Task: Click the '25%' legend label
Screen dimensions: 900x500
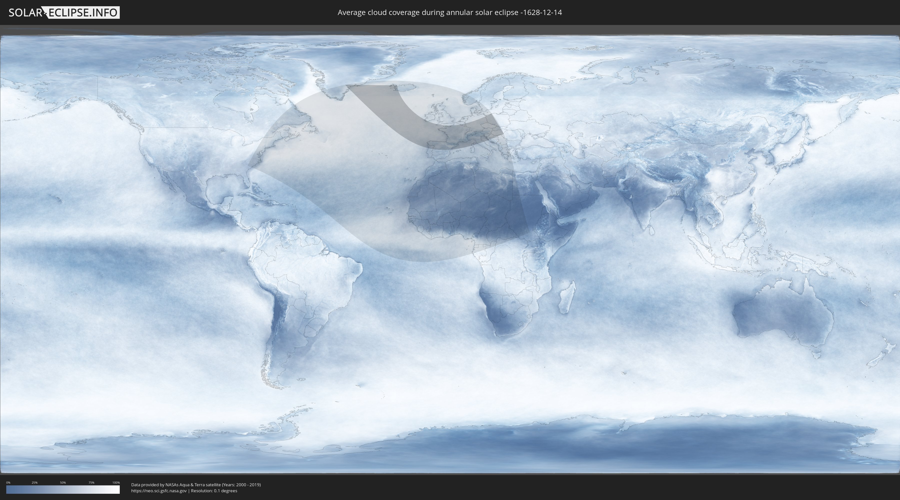Action: click(x=34, y=482)
